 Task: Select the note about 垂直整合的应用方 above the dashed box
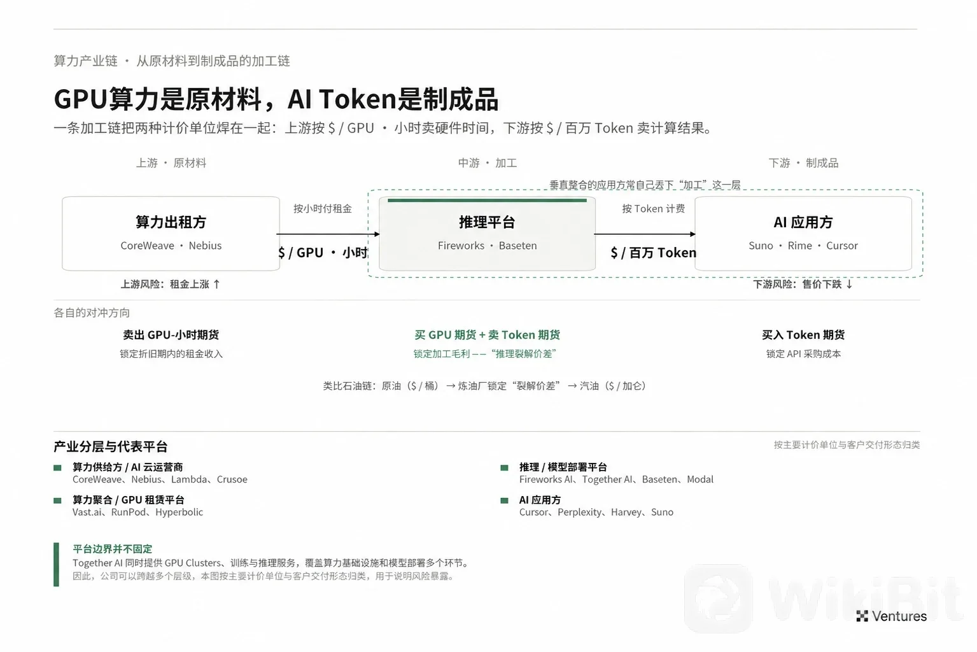click(x=645, y=185)
